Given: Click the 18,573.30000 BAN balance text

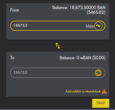Looking at the screenshot, I should coord(87,7).
